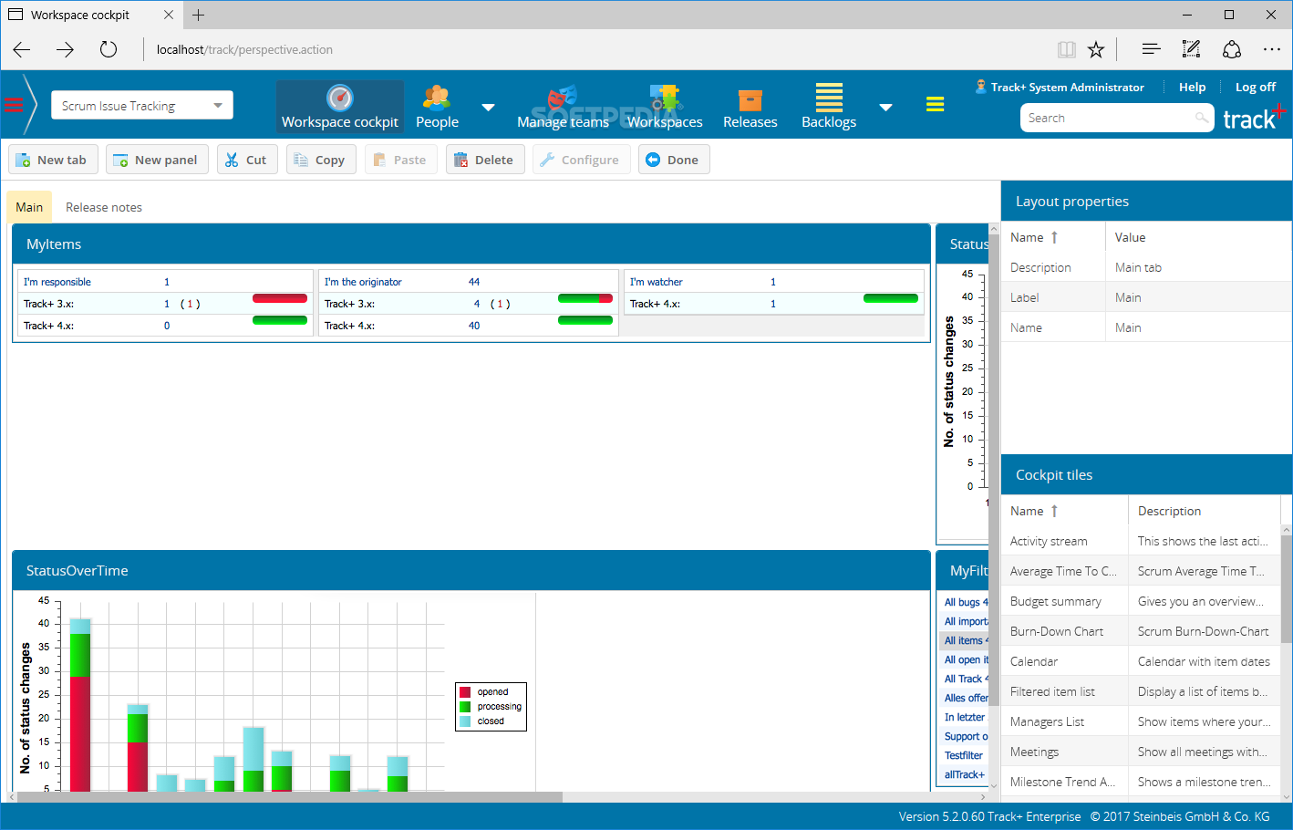Open Manage teams icon
The width and height of the screenshot is (1293, 830).
tap(563, 98)
